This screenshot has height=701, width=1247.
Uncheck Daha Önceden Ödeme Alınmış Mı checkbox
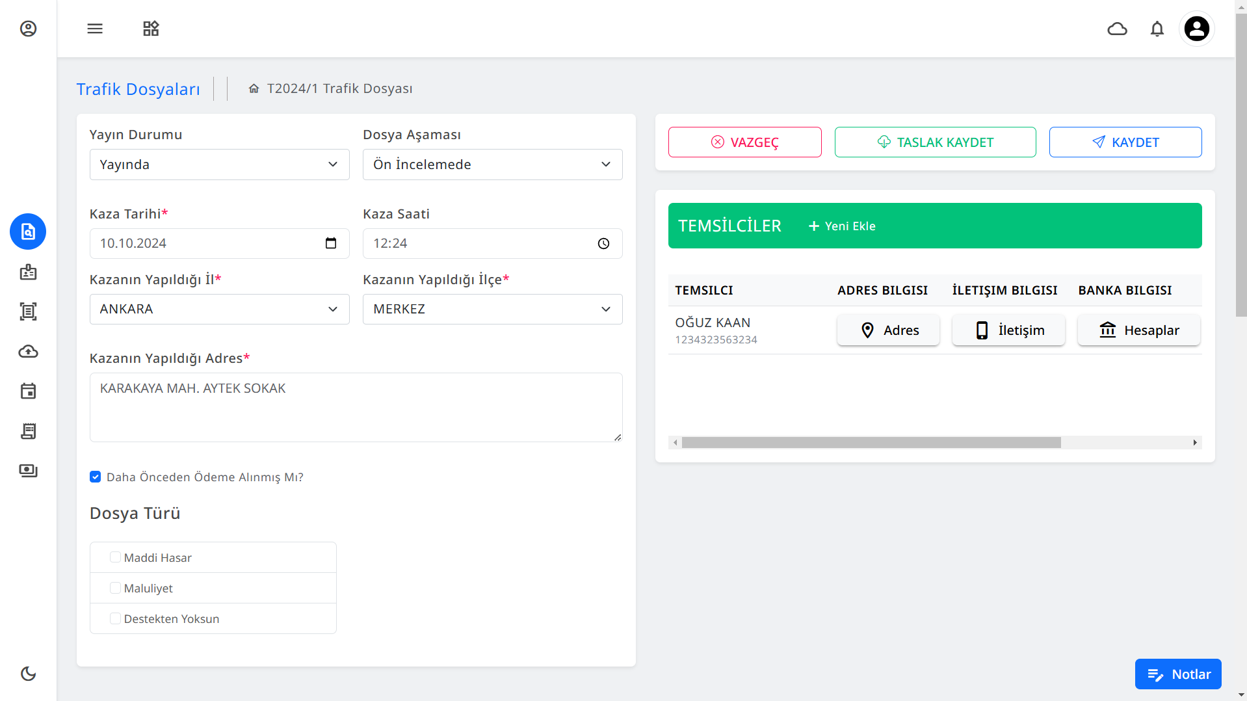pos(96,477)
